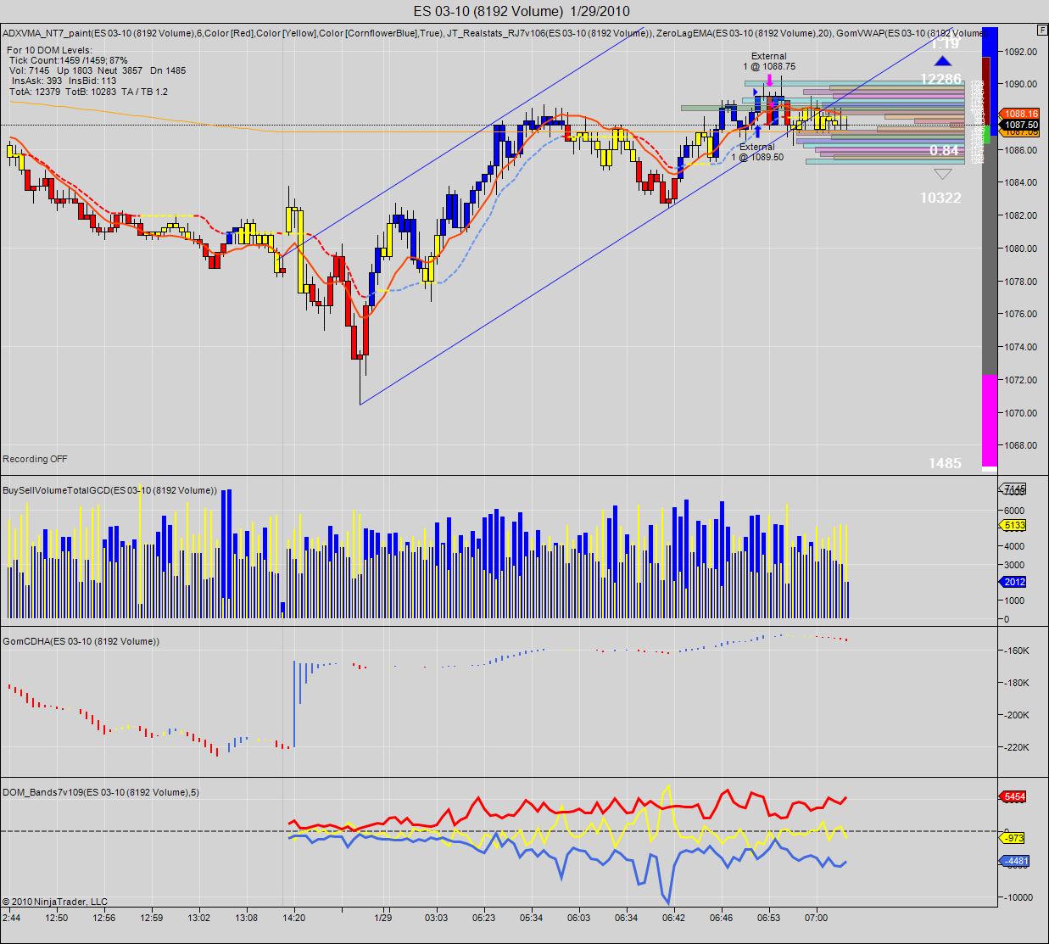Click the small blue right-pointing triangle marker
Viewport: 1049px width, 944px height.
[x=756, y=91]
